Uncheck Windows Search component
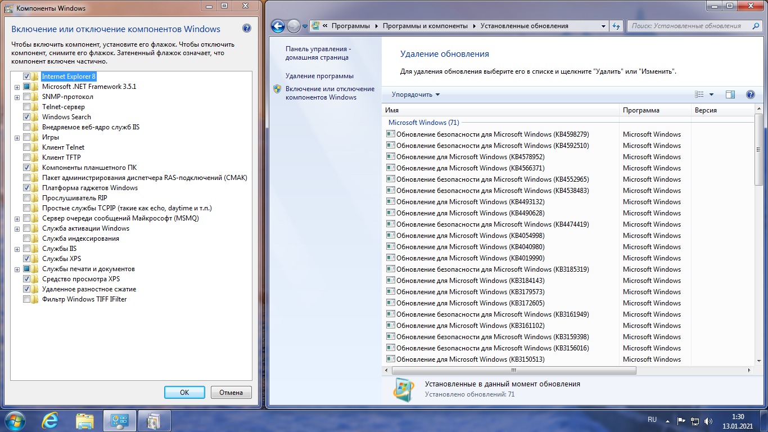768x432 pixels. pos(26,117)
